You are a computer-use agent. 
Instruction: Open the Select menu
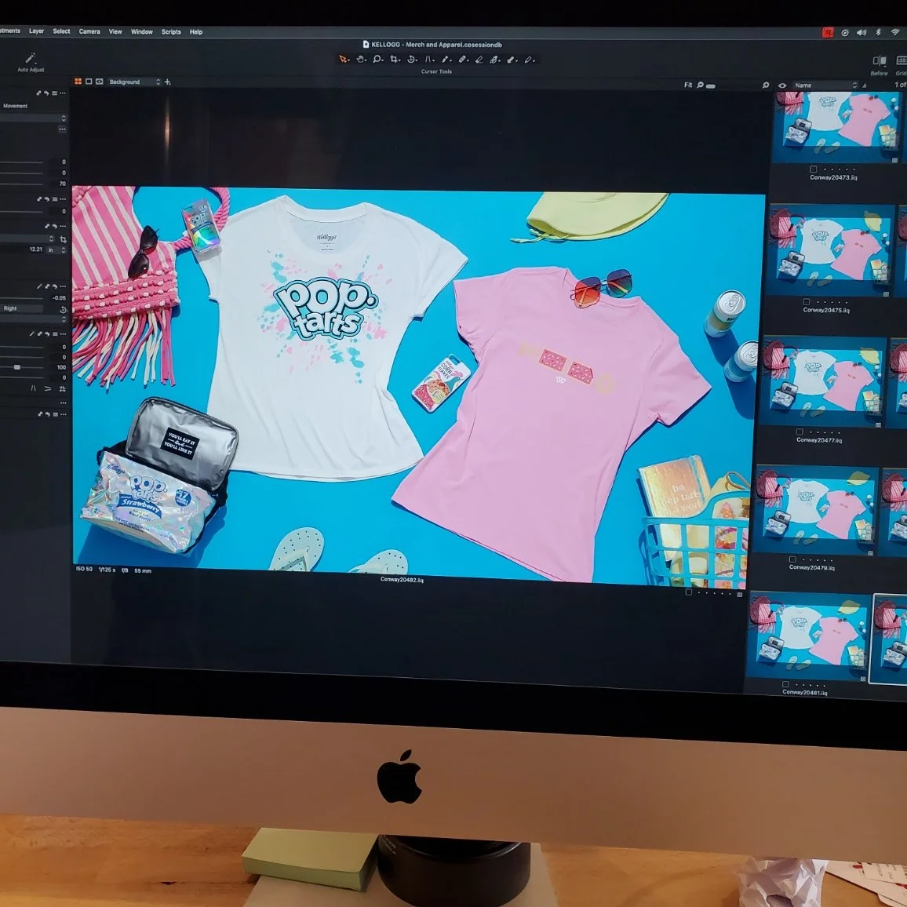[61, 31]
